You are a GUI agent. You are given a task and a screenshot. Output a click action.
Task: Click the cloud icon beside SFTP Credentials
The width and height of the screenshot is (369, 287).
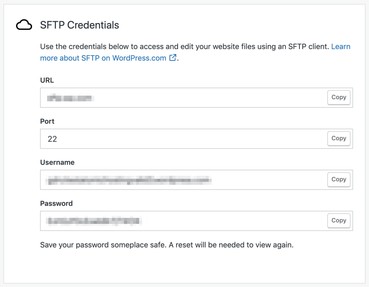[x=24, y=25]
